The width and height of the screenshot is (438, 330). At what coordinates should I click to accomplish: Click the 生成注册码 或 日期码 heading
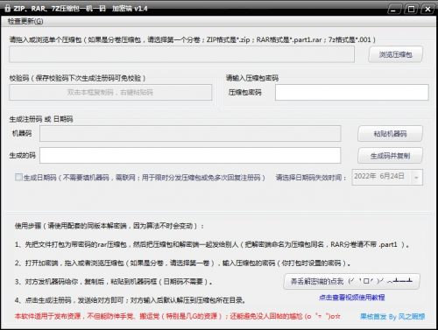click(x=41, y=119)
